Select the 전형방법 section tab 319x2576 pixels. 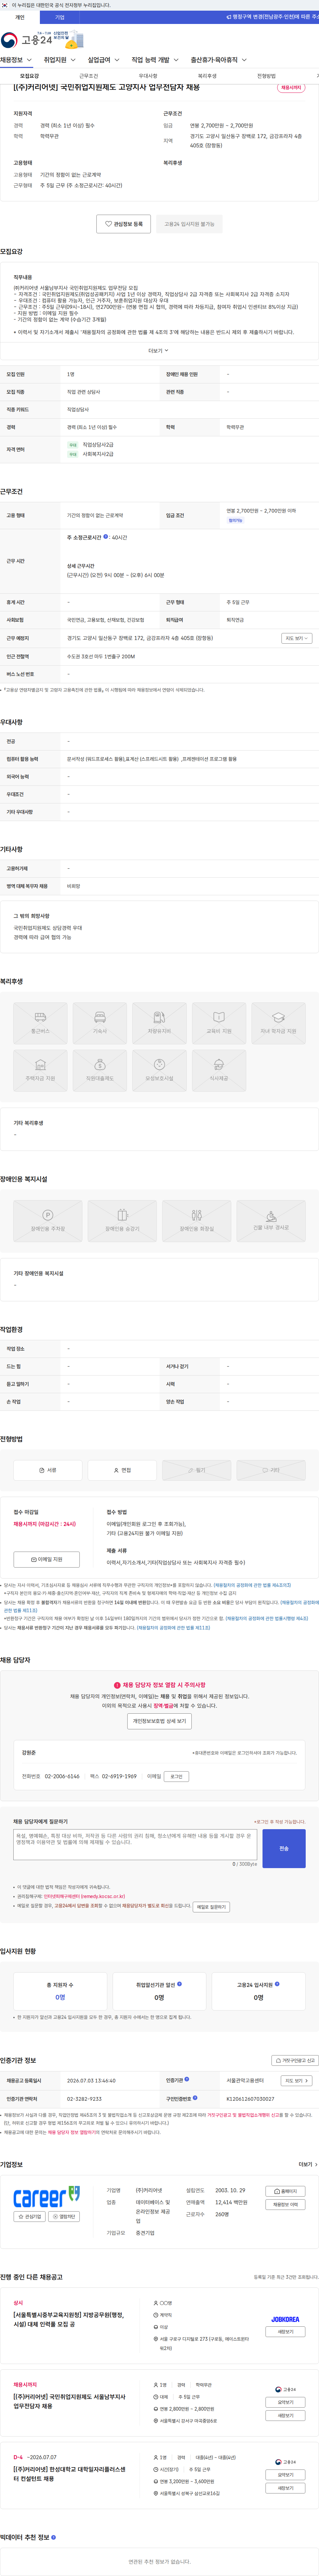point(266,76)
